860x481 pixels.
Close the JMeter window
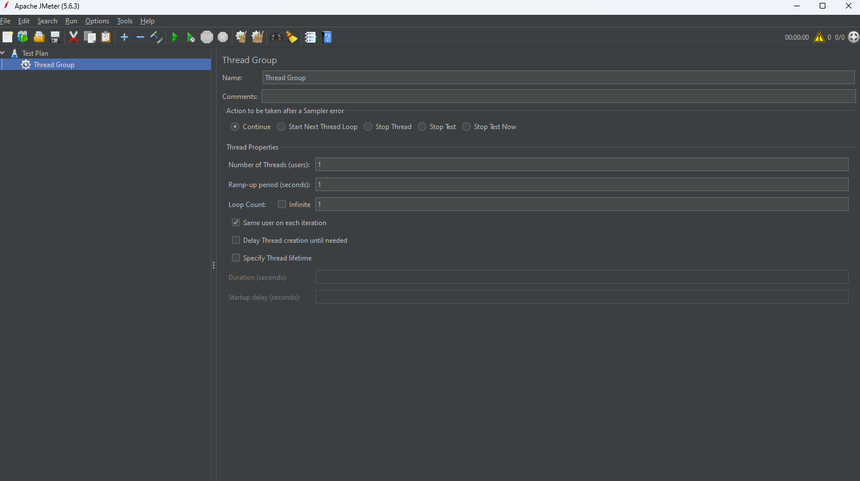tap(848, 6)
